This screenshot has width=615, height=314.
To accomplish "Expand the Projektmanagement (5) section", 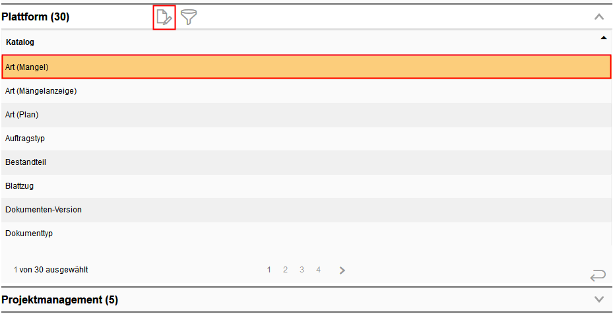I will (599, 299).
